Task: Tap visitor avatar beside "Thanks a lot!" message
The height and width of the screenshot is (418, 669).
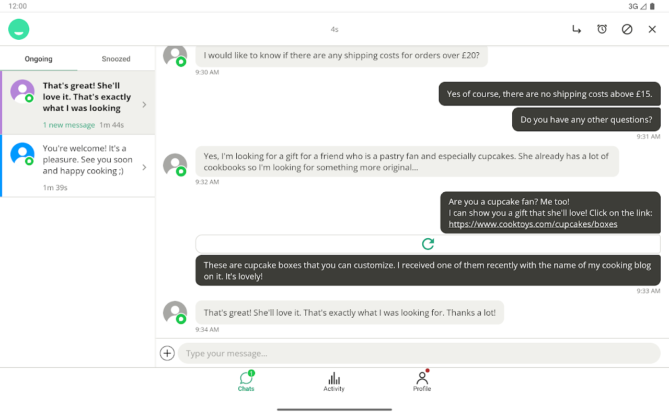Action: click(x=175, y=312)
